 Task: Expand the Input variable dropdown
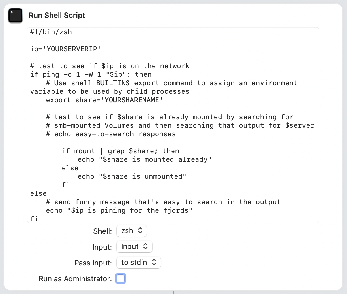point(134,247)
